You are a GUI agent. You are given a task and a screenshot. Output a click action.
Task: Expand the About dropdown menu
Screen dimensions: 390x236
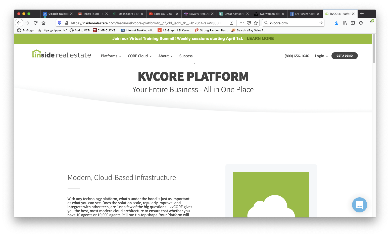tap(165, 56)
